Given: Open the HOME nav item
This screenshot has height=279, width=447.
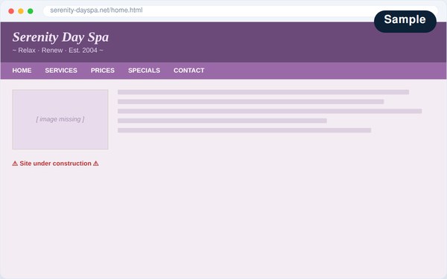Looking at the screenshot, I should click(x=22, y=71).
